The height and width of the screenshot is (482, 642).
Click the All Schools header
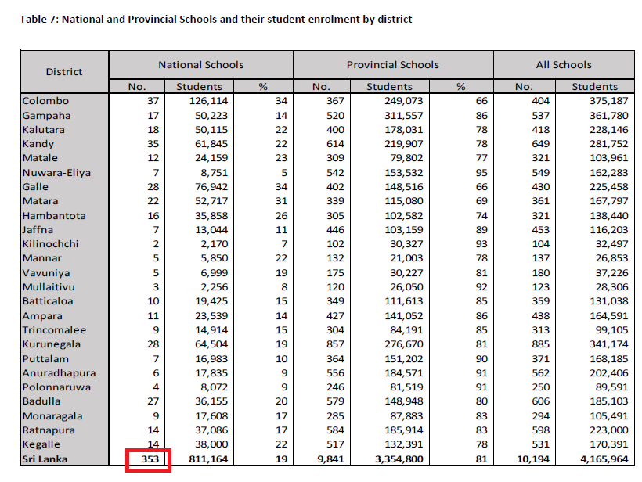click(565, 65)
